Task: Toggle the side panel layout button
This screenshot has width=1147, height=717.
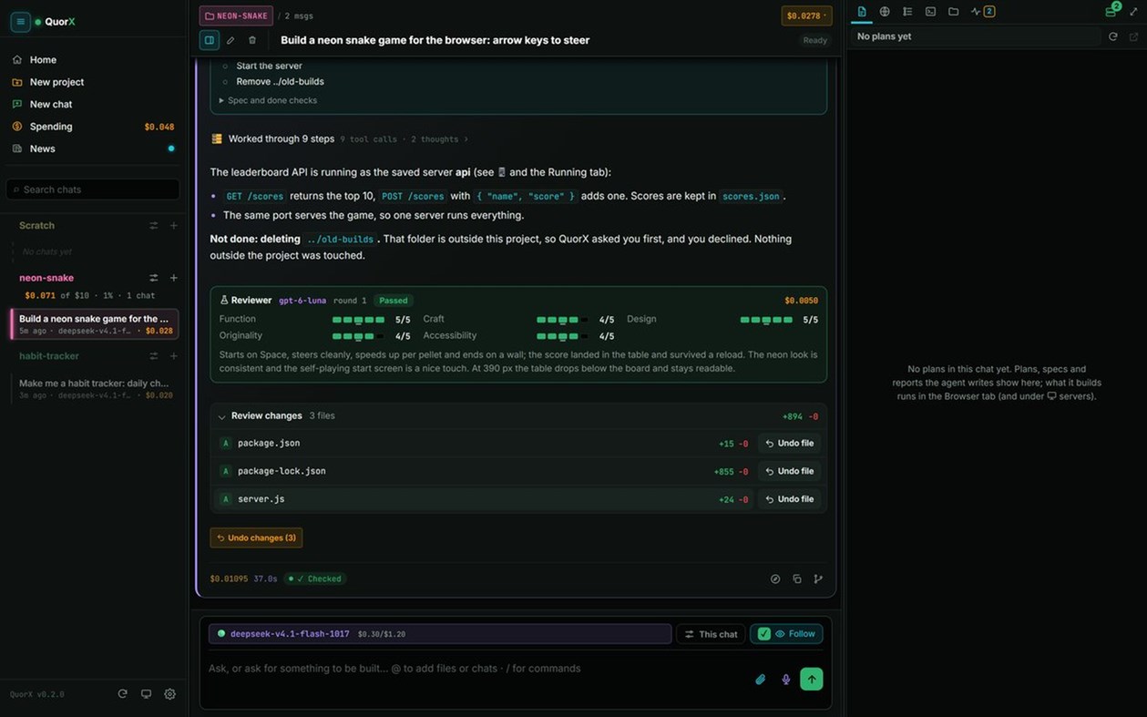Action: click(x=210, y=40)
